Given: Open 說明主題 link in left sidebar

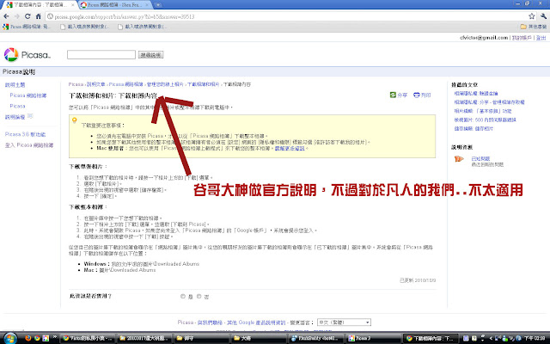Looking at the screenshot, I should tap(15, 85).
